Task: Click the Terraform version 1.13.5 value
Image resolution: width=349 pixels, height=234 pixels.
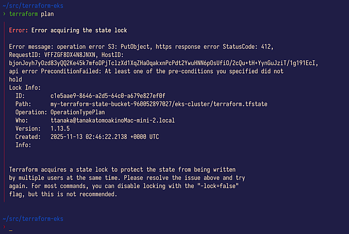Action: click(x=62, y=128)
